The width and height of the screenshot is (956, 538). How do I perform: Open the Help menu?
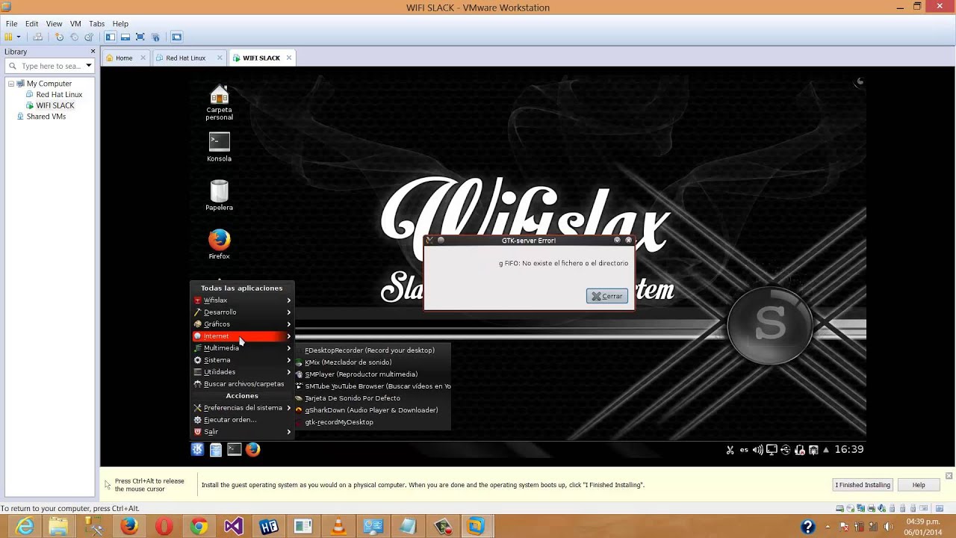120,24
